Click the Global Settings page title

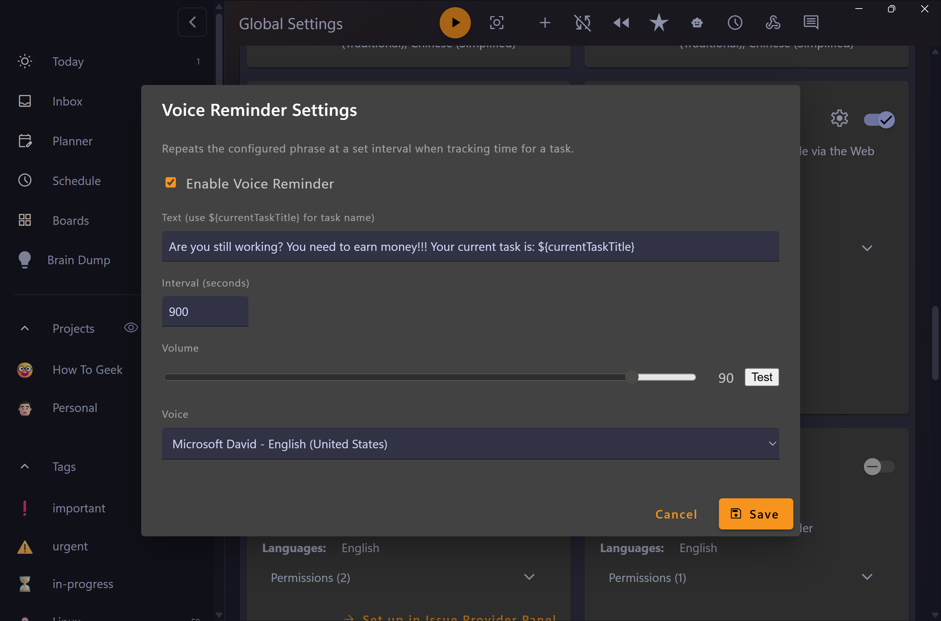(291, 24)
